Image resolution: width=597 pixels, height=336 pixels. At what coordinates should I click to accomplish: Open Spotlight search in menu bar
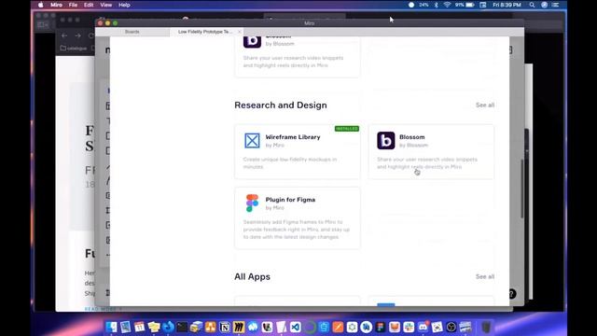[532, 5]
